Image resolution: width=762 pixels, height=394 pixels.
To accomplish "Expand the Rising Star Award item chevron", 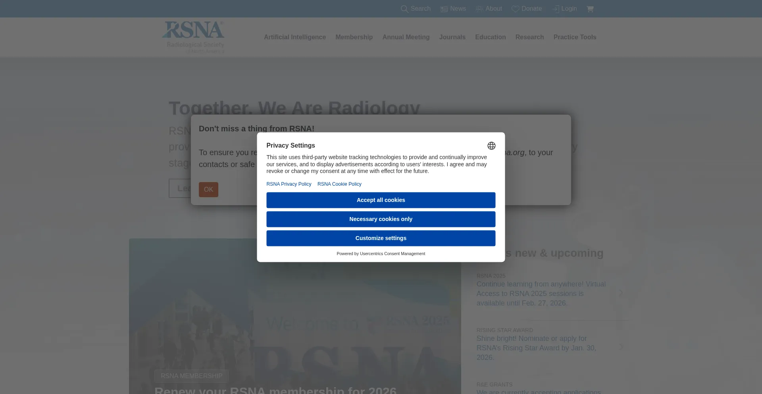I will [622, 346].
